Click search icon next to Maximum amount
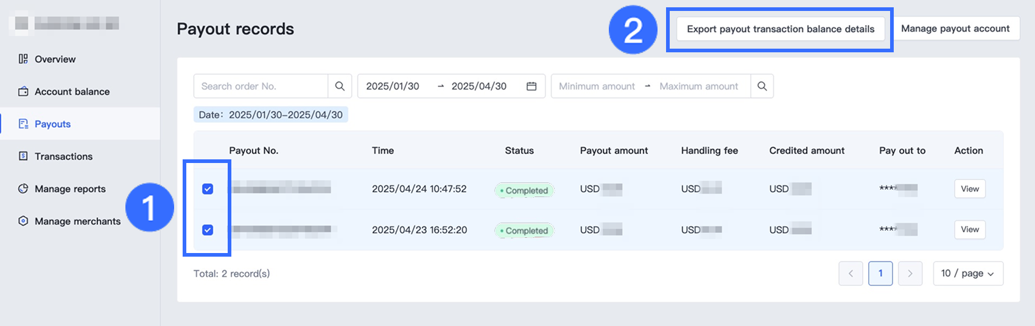Image resolution: width=1035 pixels, height=326 pixels. 762,86
